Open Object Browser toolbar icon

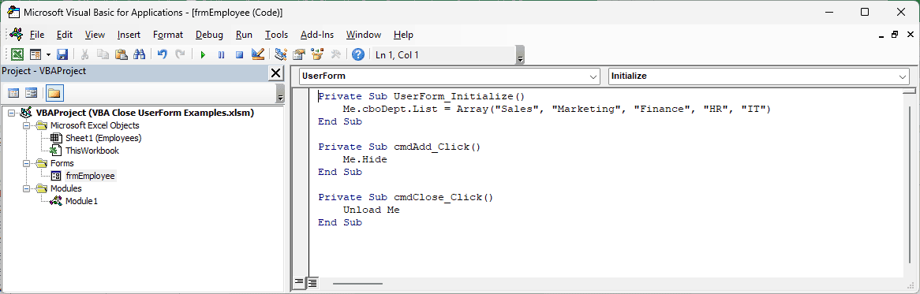tap(317, 54)
